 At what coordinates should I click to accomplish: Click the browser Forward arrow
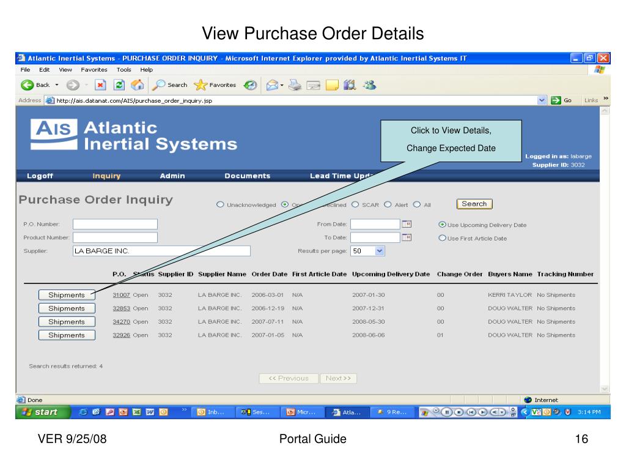click(73, 84)
